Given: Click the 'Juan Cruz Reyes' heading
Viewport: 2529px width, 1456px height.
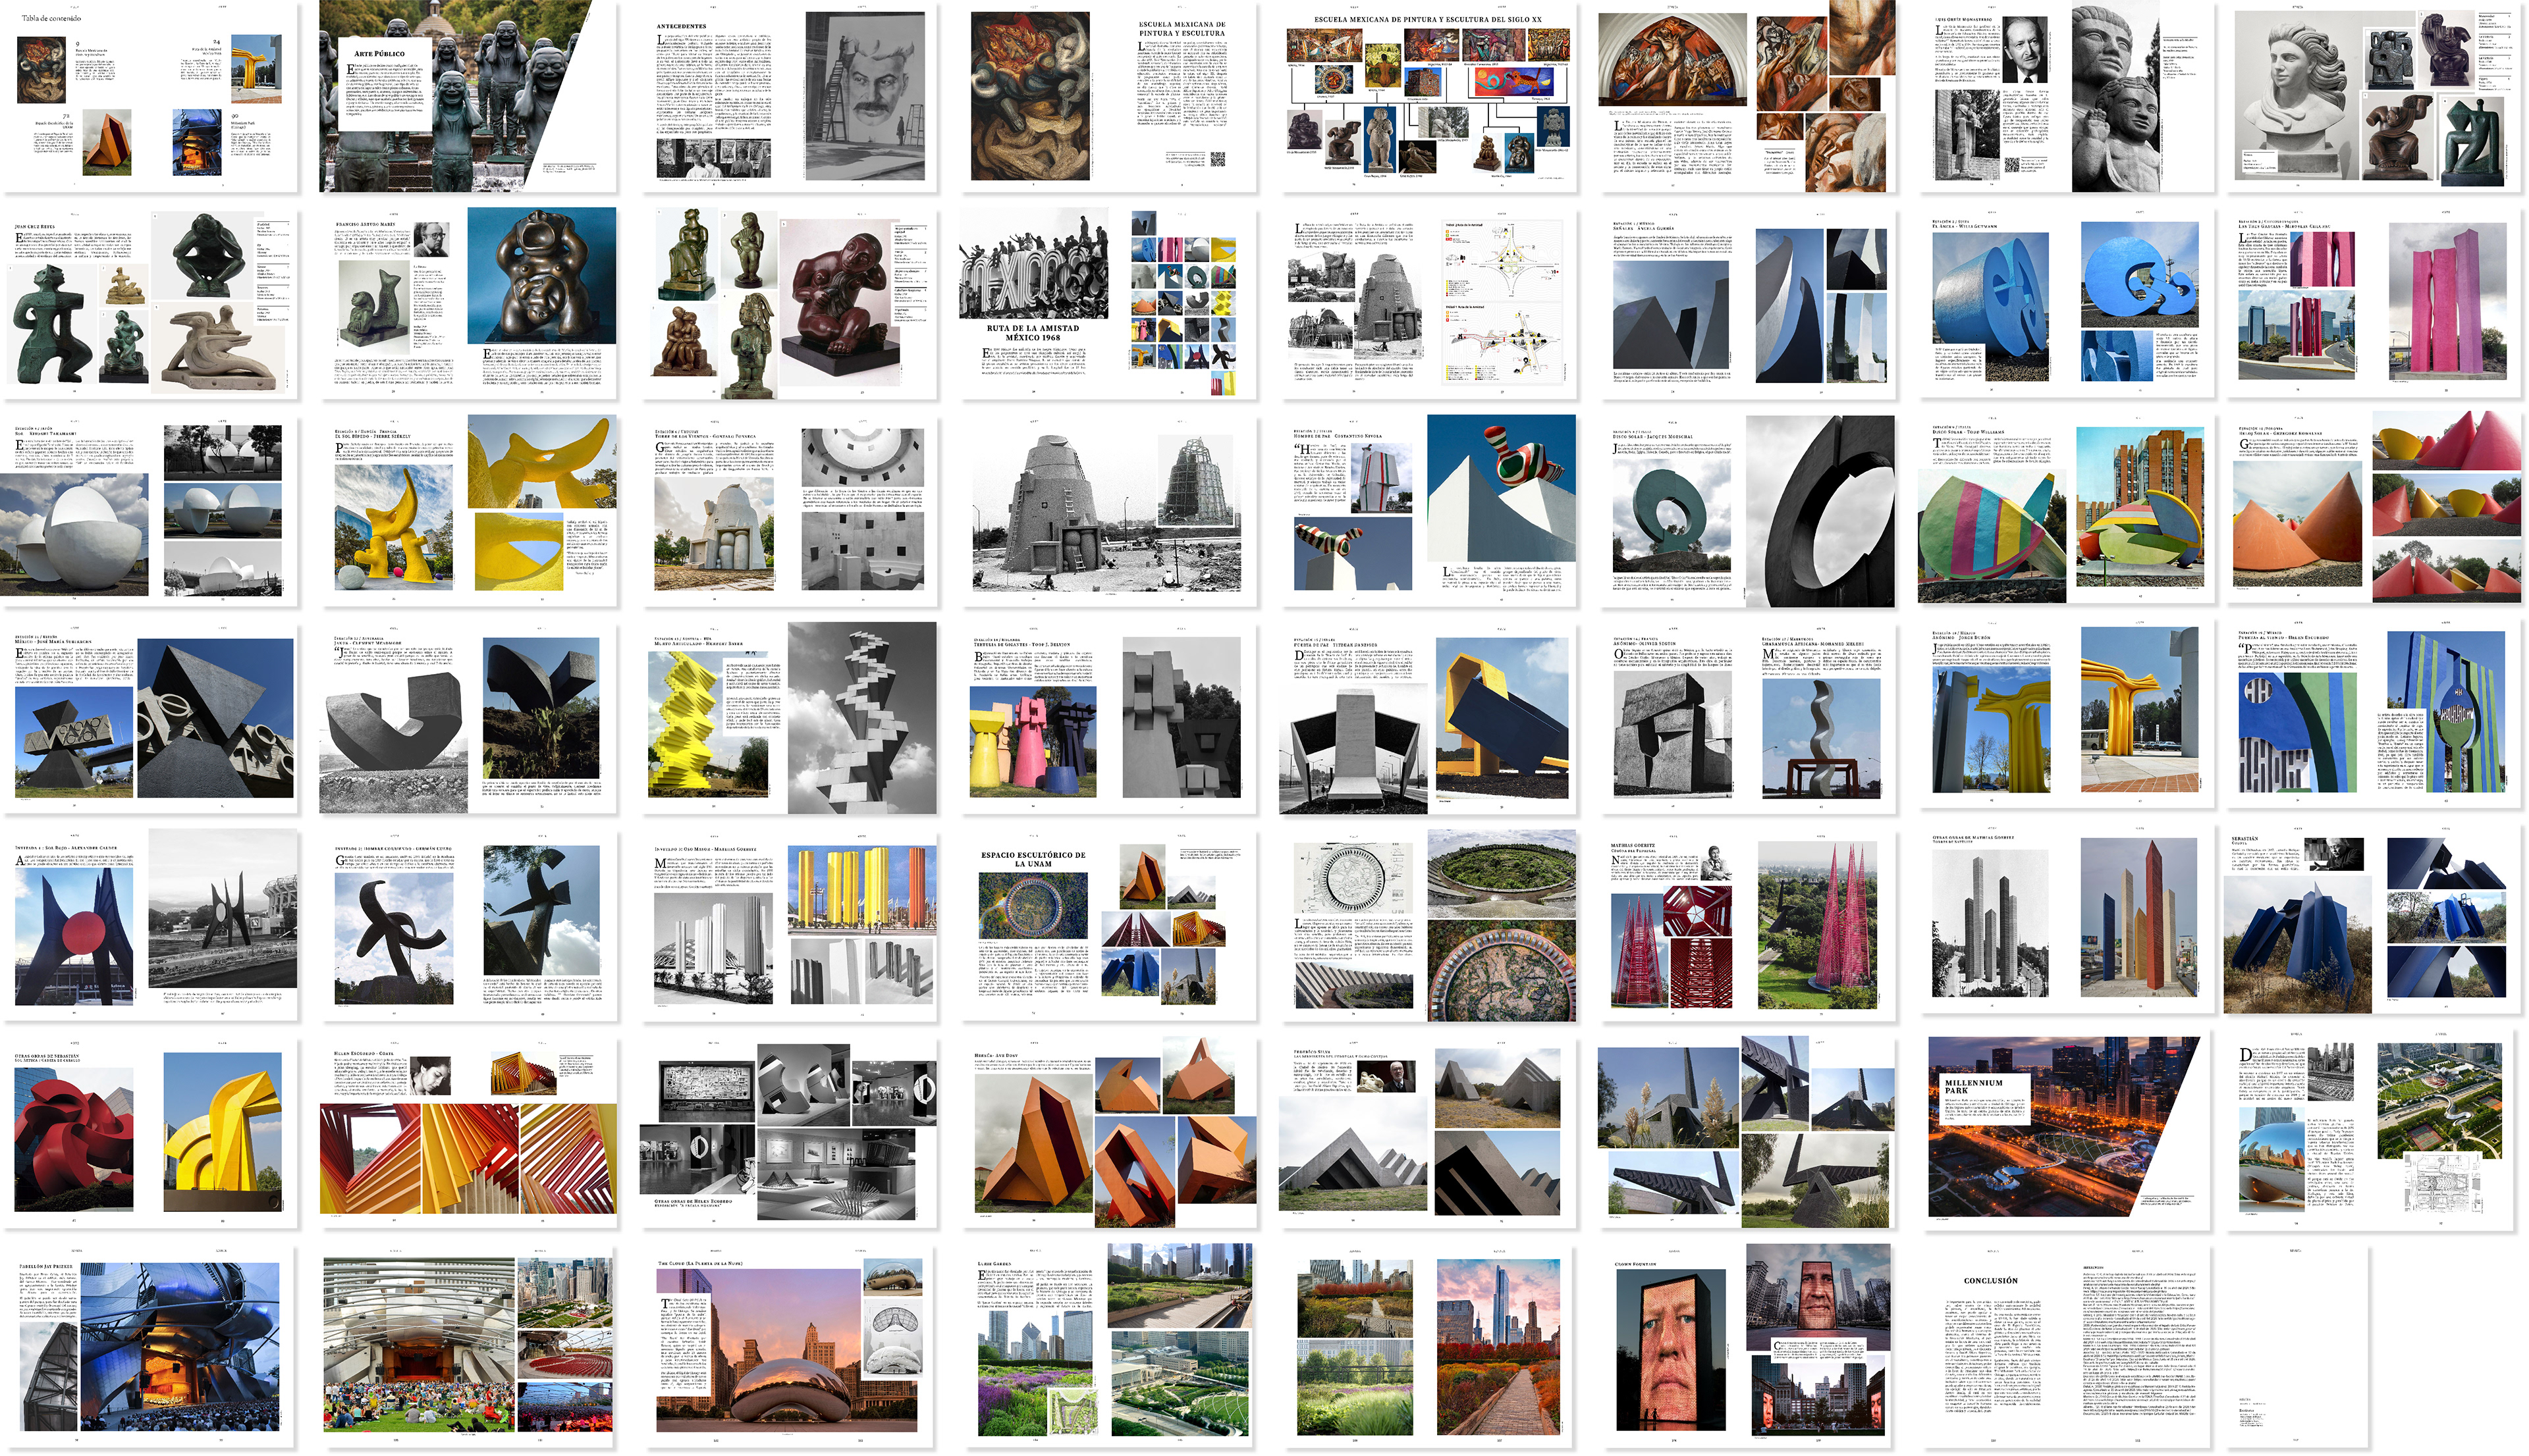Looking at the screenshot, I should [35, 227].
